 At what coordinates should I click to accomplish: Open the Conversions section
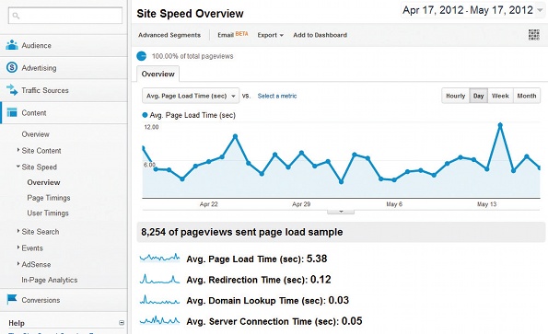(x=64, y=300)
